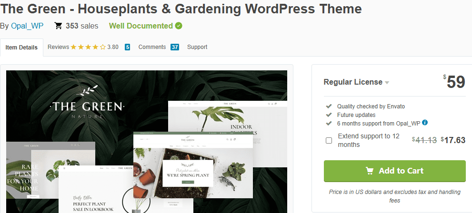Screen dimensions: 472x213
Task: Switch to the Support tab
Action: pyautogui.click(x=197, y=47)
